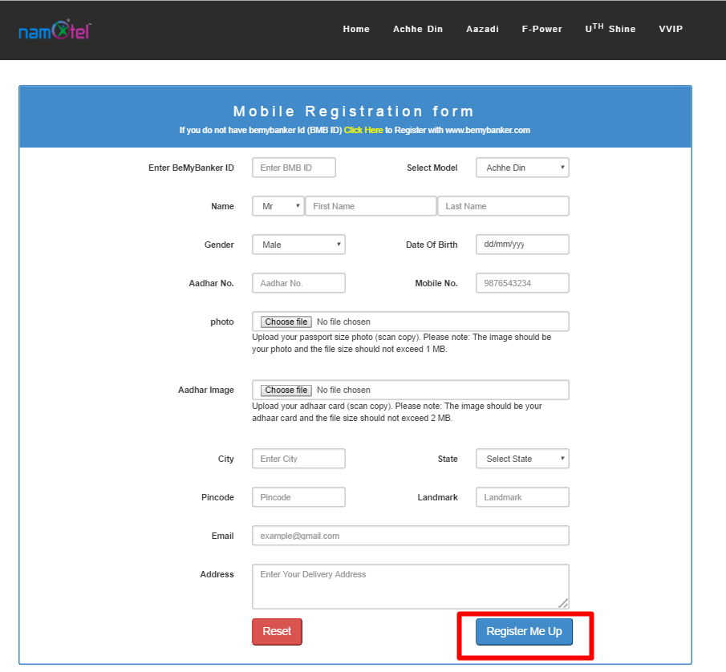Viewport: 726px width, 672px height.
Task: Choose a file for the photo upload
Action: click(285, 321)
